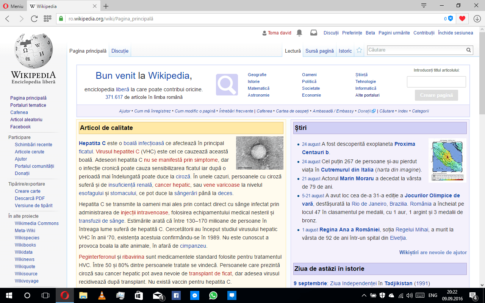Screen dimensions: 485x303
Task: Open Messenger from the taskbar
Action: click(195, 295)
